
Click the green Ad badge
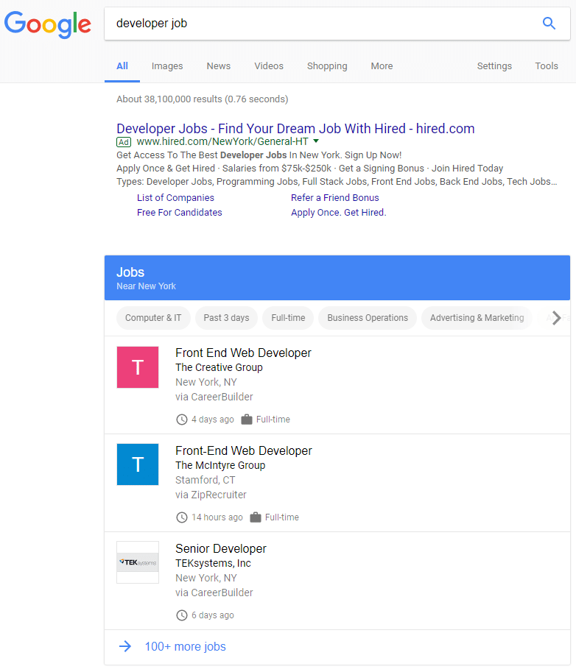point(124,142)
